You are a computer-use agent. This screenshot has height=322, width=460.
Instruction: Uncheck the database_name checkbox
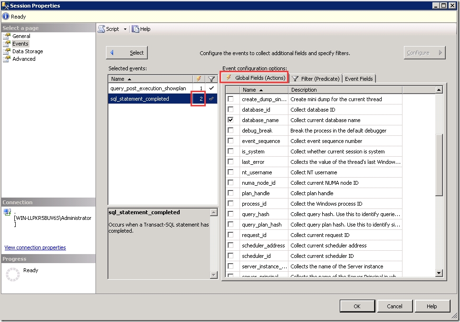pyautogui.click(x=230, y=120)
